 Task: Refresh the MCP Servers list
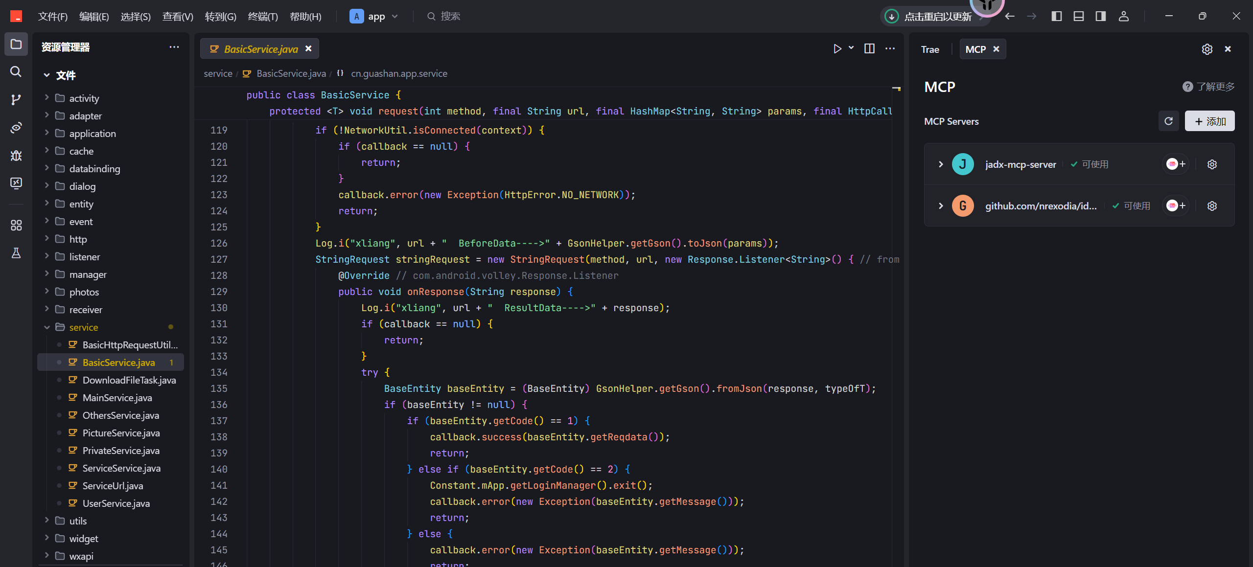tap(1168, 121)
